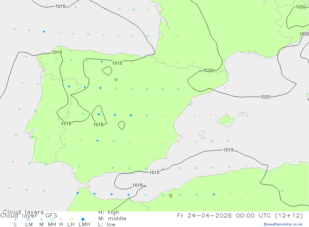Click the orange circle legend icon for LH
309x227 pixels.
tap(72, 219)
